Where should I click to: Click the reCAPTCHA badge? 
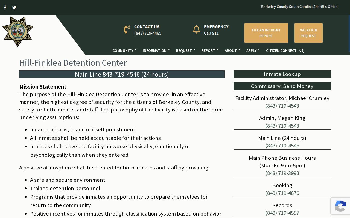pos(340,206)
